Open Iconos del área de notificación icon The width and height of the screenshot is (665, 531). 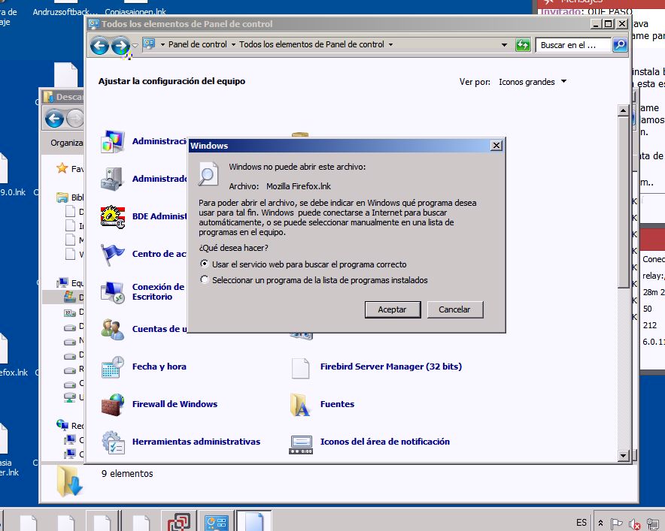(301, 442)
